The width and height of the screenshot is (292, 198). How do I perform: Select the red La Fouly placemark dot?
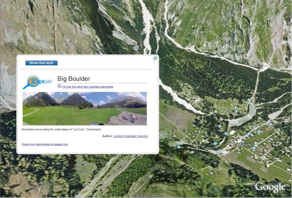[230, 146]
